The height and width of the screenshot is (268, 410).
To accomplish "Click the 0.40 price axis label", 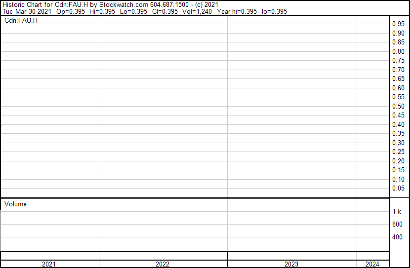I will click(399, 124).
